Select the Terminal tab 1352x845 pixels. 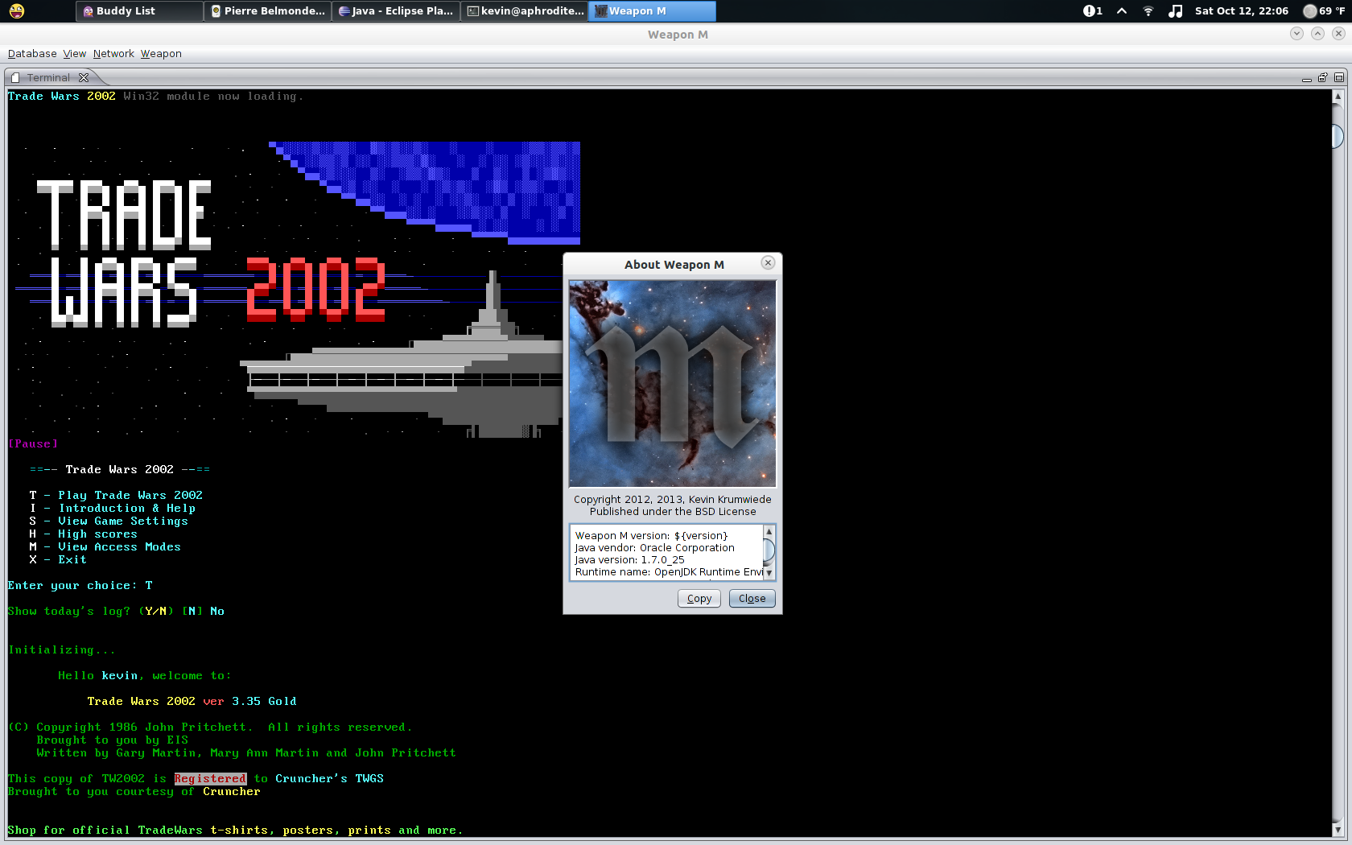(48, 77)
